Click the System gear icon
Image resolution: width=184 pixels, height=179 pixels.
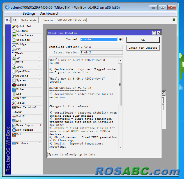point(14,80)
